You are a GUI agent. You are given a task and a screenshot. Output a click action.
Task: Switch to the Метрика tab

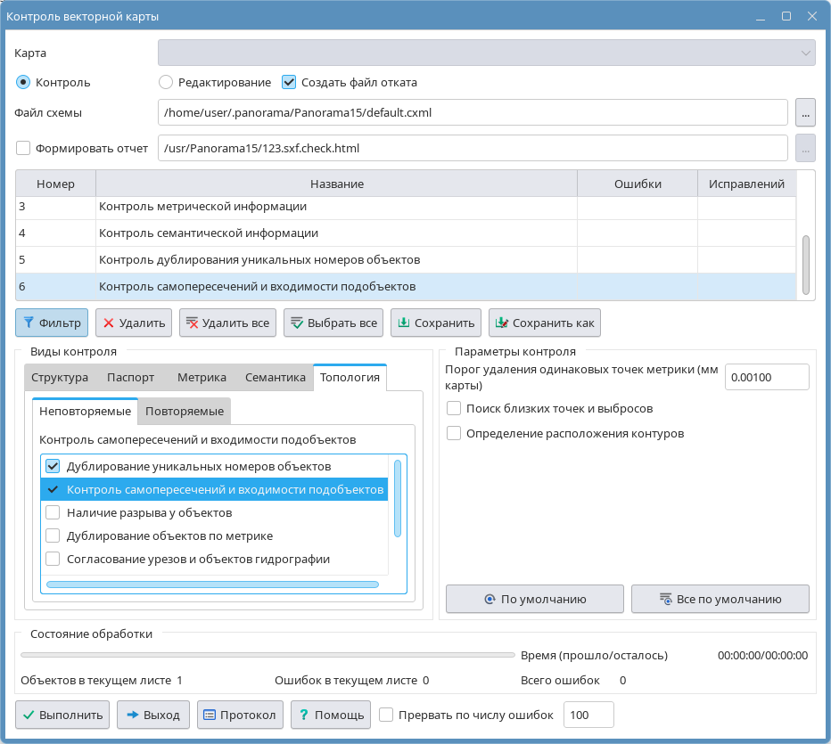(202, 377)
